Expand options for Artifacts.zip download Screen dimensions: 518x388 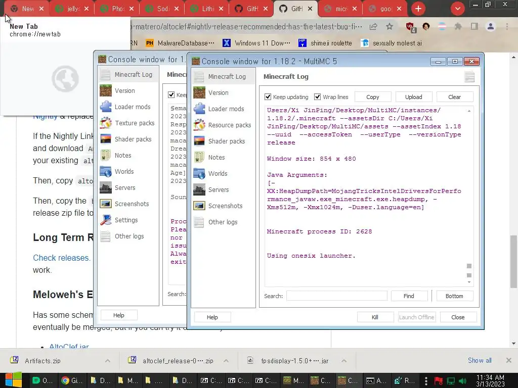108,361
